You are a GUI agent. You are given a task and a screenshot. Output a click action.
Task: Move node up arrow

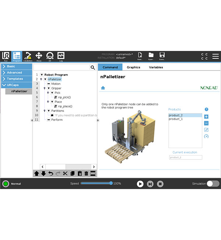tap(36, 174)
